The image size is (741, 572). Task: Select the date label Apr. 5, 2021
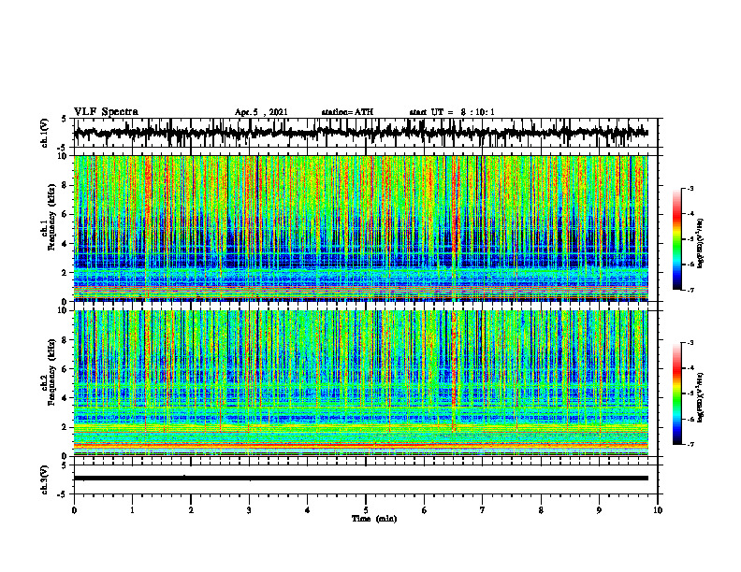tap(261, 112)
